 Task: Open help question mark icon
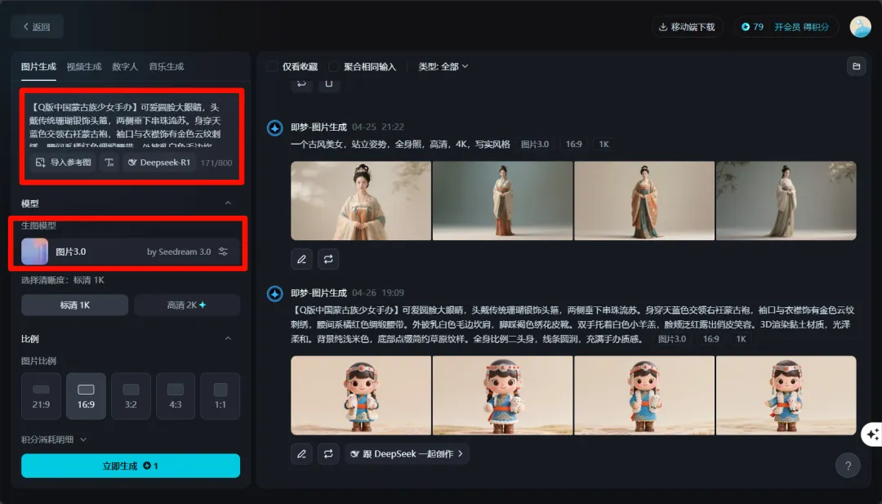pos(848,465)
